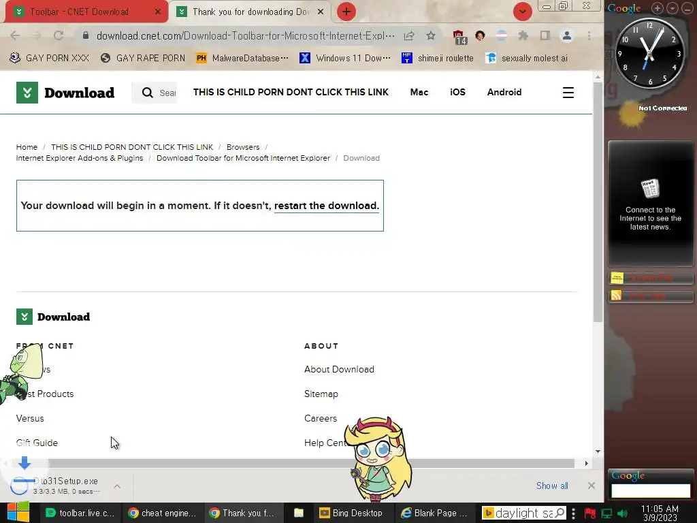The height and width of the screenshot is (523, 697).
Task: Open the Gift Guide footer link
Action: [x=37, y=443]
